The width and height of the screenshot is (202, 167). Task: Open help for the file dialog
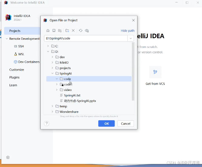coord(46,123)
